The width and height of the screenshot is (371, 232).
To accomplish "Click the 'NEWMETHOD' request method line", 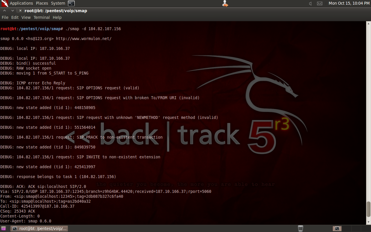I will [x=109, y=117].
